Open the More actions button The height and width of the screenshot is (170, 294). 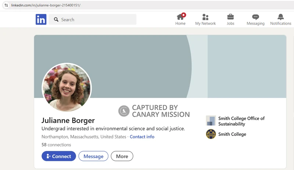122,156
